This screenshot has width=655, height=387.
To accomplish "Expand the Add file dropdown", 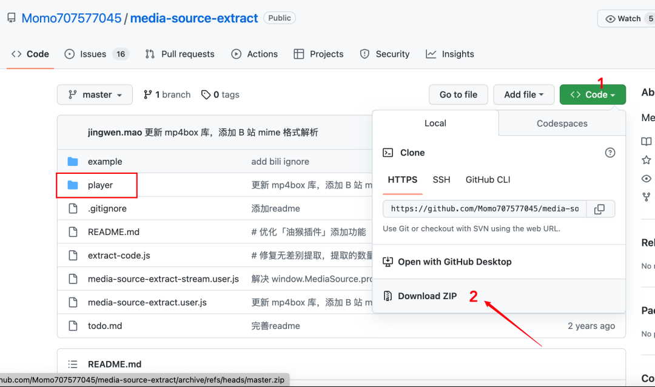I will pos(524,94).
